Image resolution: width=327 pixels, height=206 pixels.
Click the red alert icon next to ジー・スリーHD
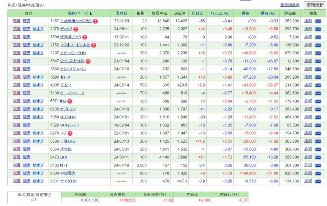(x=88, y=61)
